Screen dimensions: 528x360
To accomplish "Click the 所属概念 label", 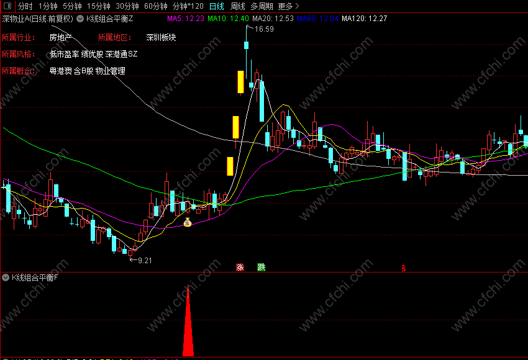I will pos(18,71).
